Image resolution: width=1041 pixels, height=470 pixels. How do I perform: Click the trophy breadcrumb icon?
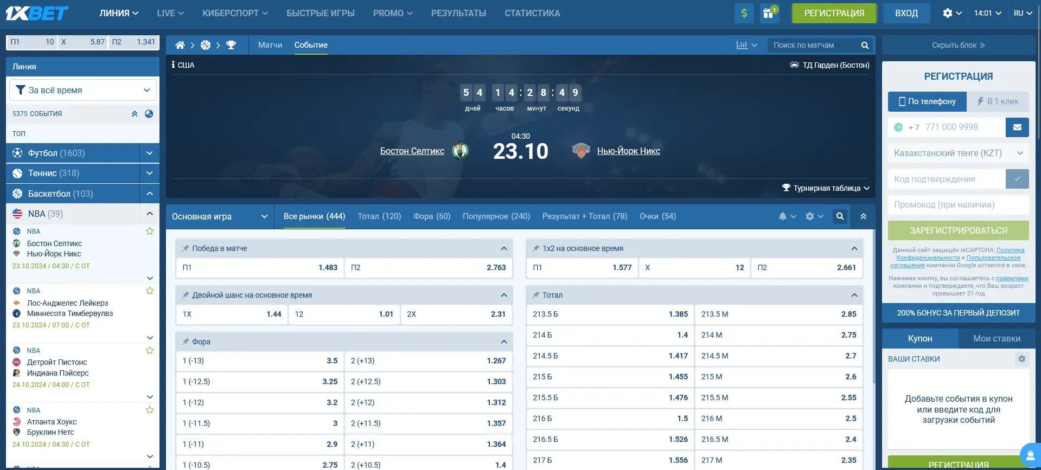click(x=231, y=45)
